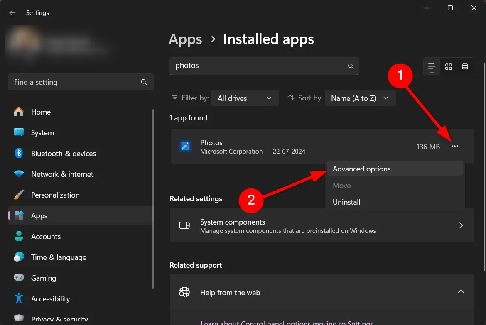Image resolution: width=486 pixels, height=325 pixels.
Task: Open Accessibility settings
Action: point(81,299)
